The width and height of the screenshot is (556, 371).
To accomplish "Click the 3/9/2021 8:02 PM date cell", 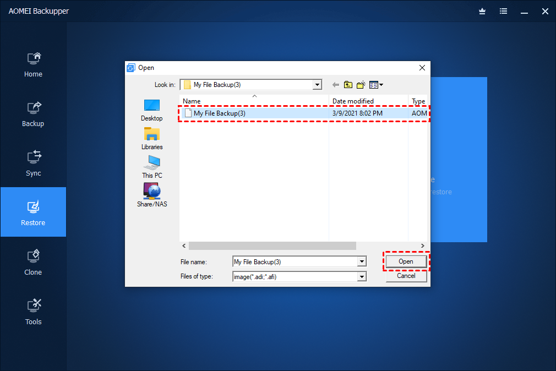I will coord(357,113).
